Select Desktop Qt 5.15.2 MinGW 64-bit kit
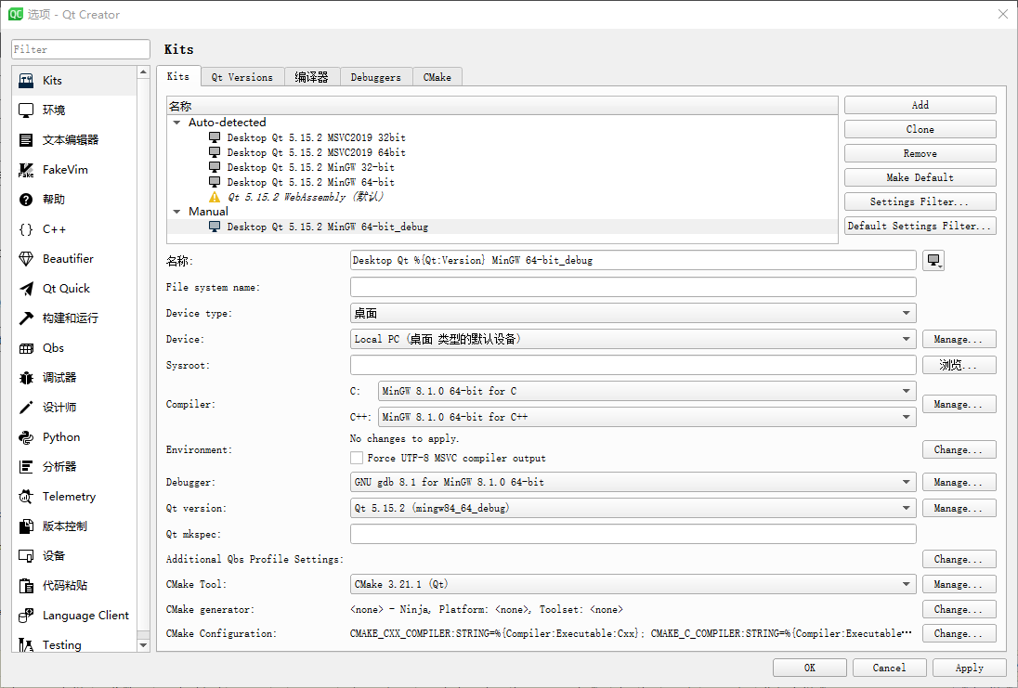This screenshot has height=688, width=1018. point(310,182)
